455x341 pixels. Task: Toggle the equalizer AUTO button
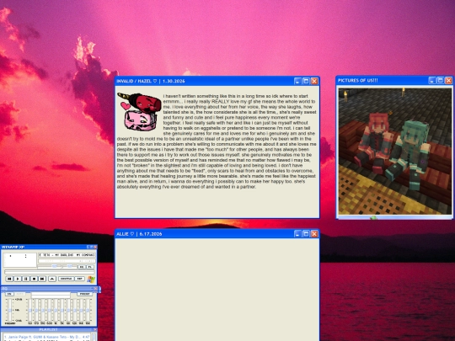(x=20, y=294)
